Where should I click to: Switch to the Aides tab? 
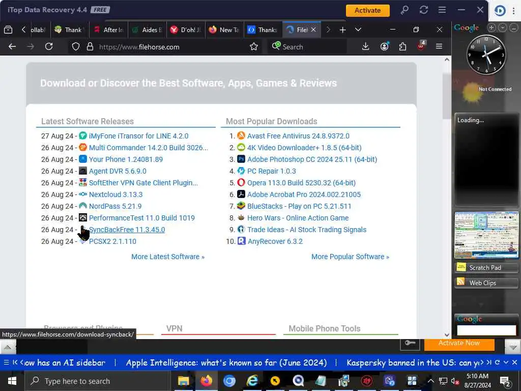(x=147, y=30)
